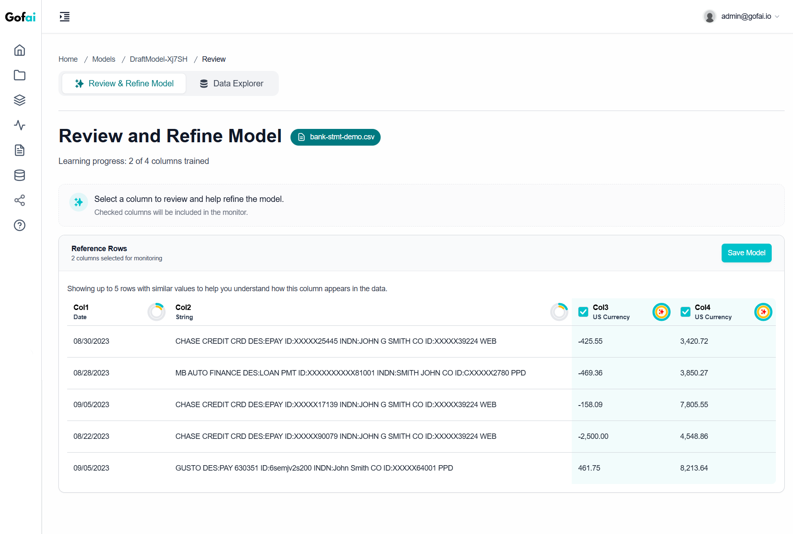Switch to Review & Refine Model tab

[124, 83]
